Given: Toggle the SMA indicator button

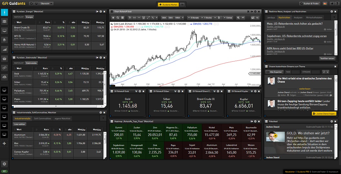Looking at the screenshot, I should [164, 17].
